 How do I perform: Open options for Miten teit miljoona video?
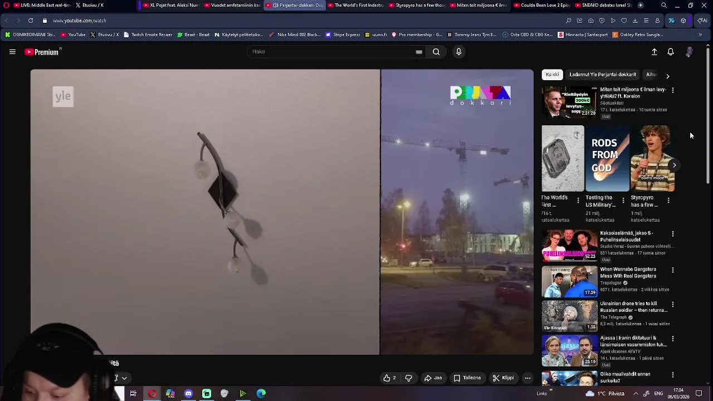click(x=672, y=90)
